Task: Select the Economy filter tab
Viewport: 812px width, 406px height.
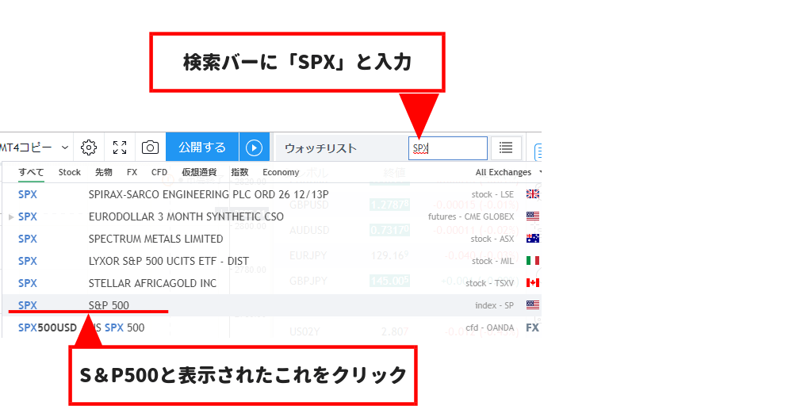Action: [281, 172]
